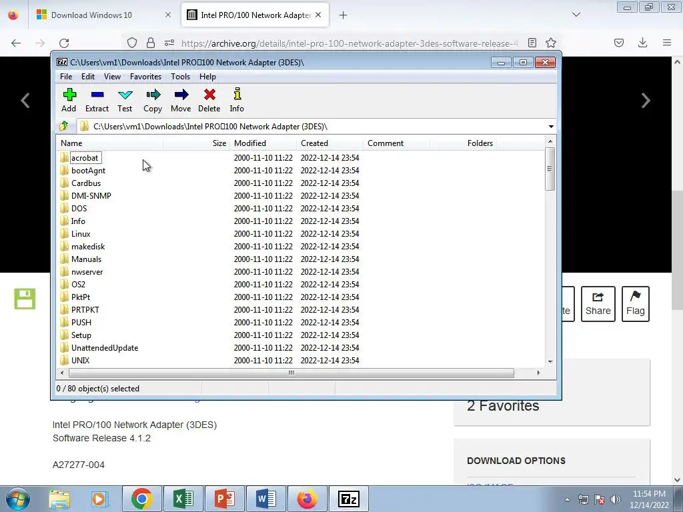Viewport: 683px width, 512px height.
Task: Click the green floppy disk software icon
Action: pyautogui.click(x=25, y=299)
